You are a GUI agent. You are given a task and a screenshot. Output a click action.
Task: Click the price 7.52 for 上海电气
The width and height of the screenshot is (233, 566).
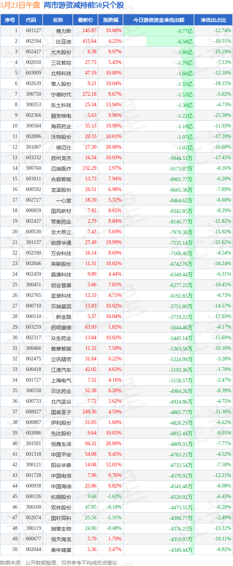(92, 380)
